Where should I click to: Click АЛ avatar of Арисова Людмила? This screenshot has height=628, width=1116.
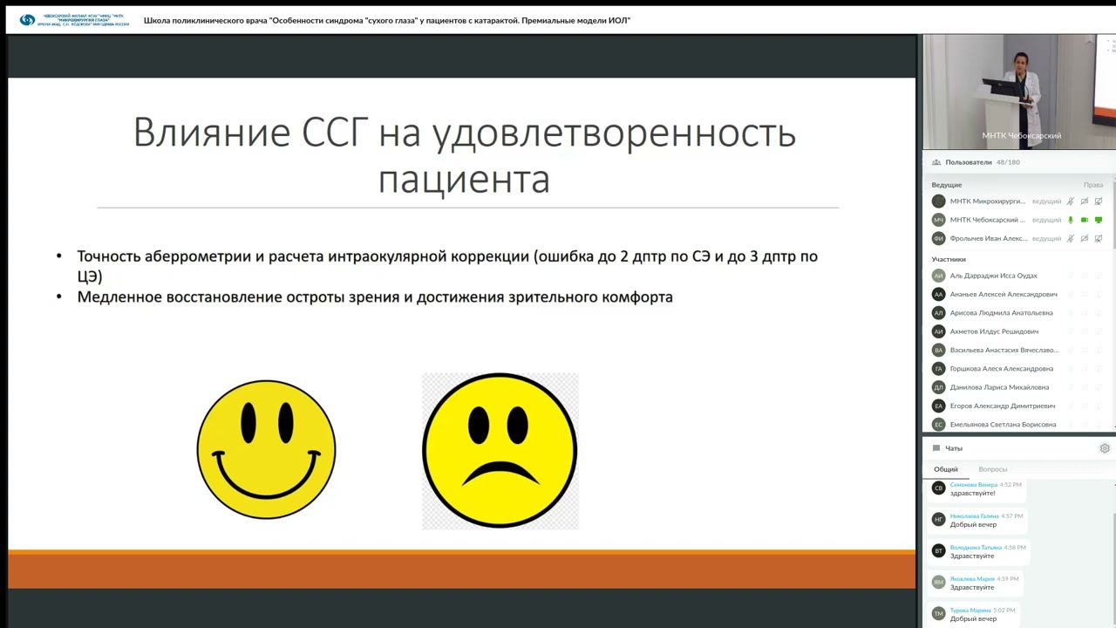[x=939, y=313]
